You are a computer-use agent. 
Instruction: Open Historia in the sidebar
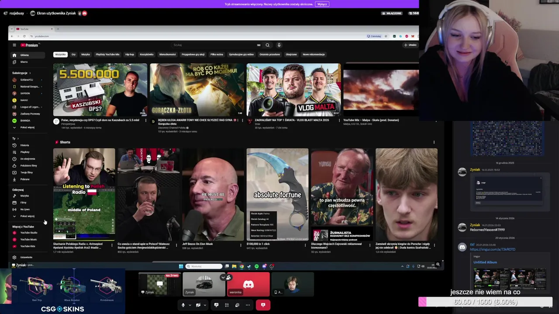pos(28,145)
